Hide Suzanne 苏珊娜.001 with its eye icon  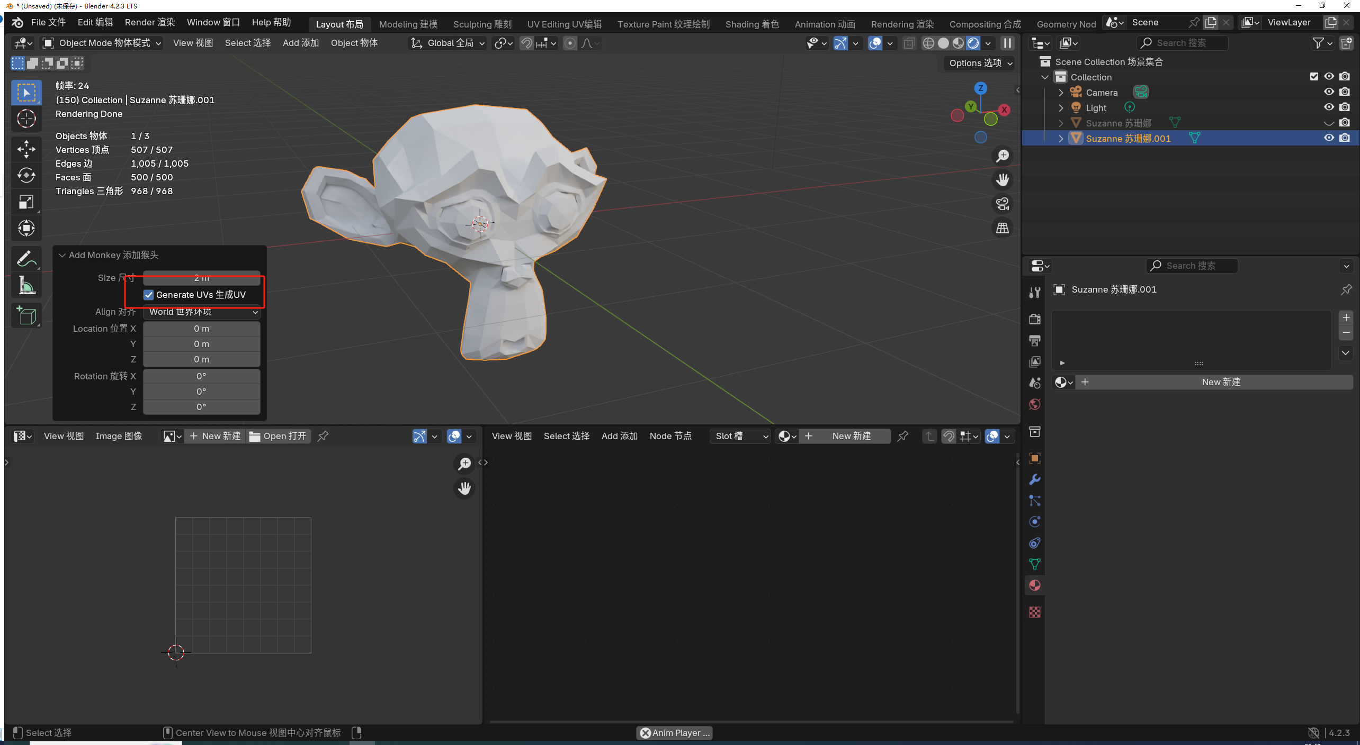pos(1329,138)
